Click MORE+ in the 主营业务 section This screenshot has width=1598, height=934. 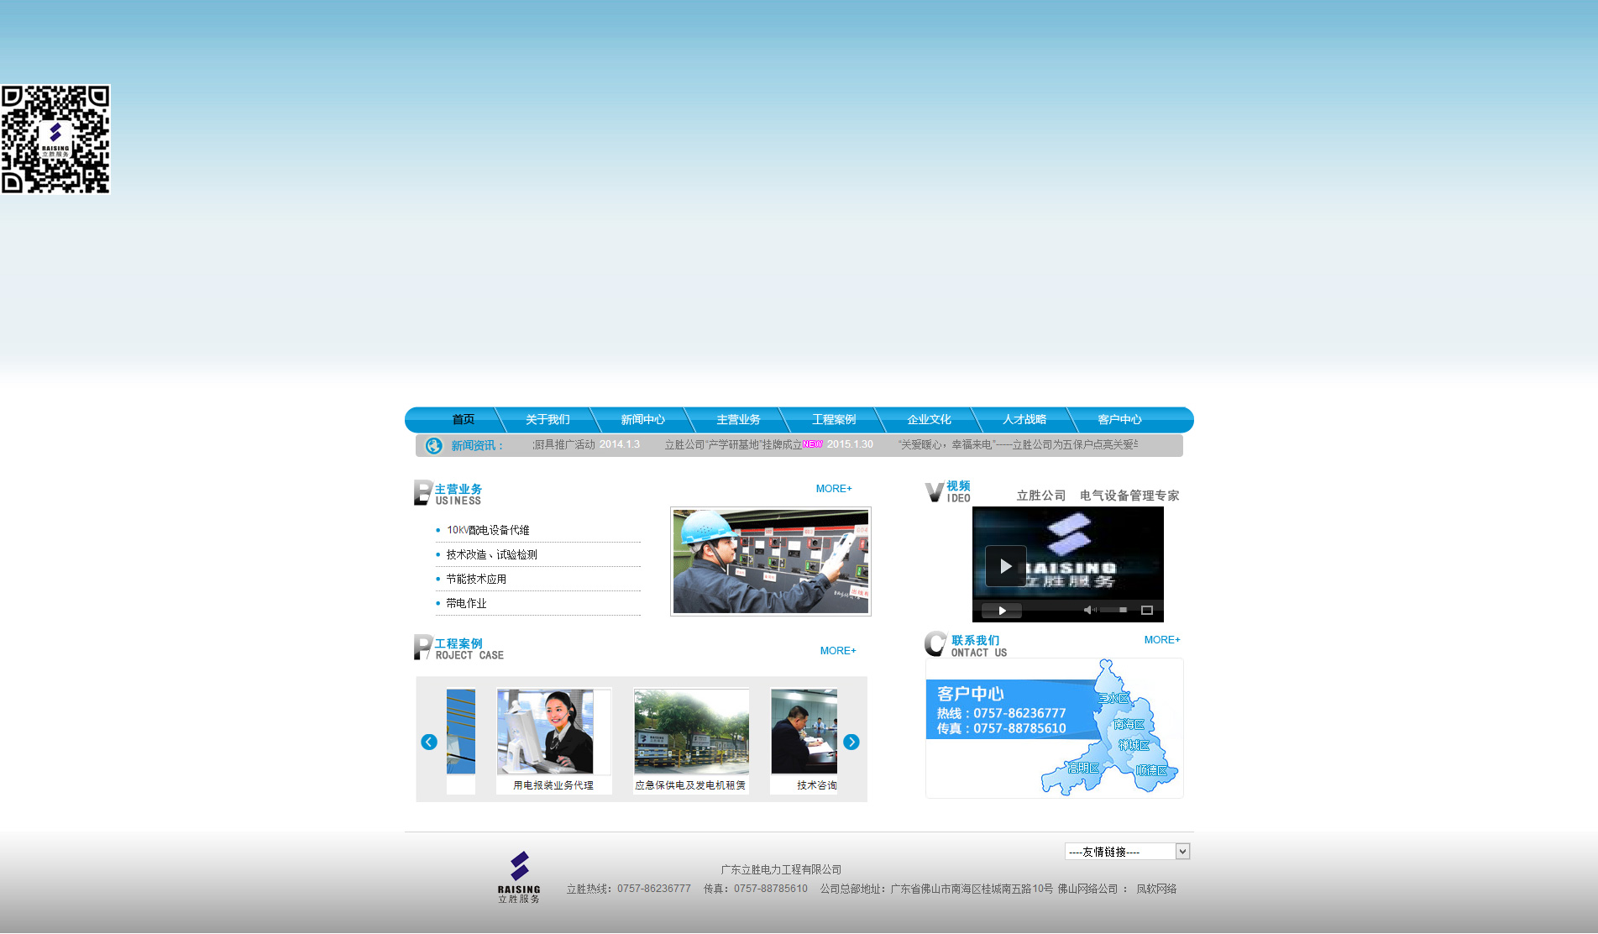click(x=833, y=489)
